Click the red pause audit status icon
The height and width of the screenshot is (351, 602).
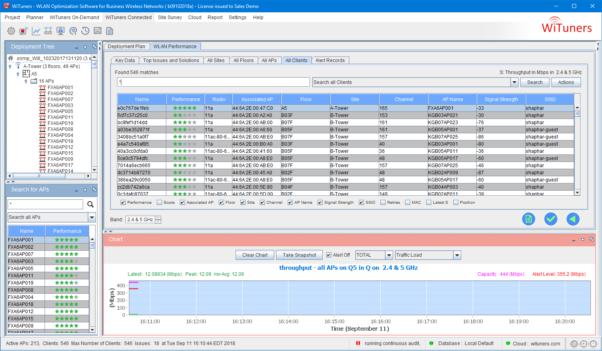coord(358,343)
